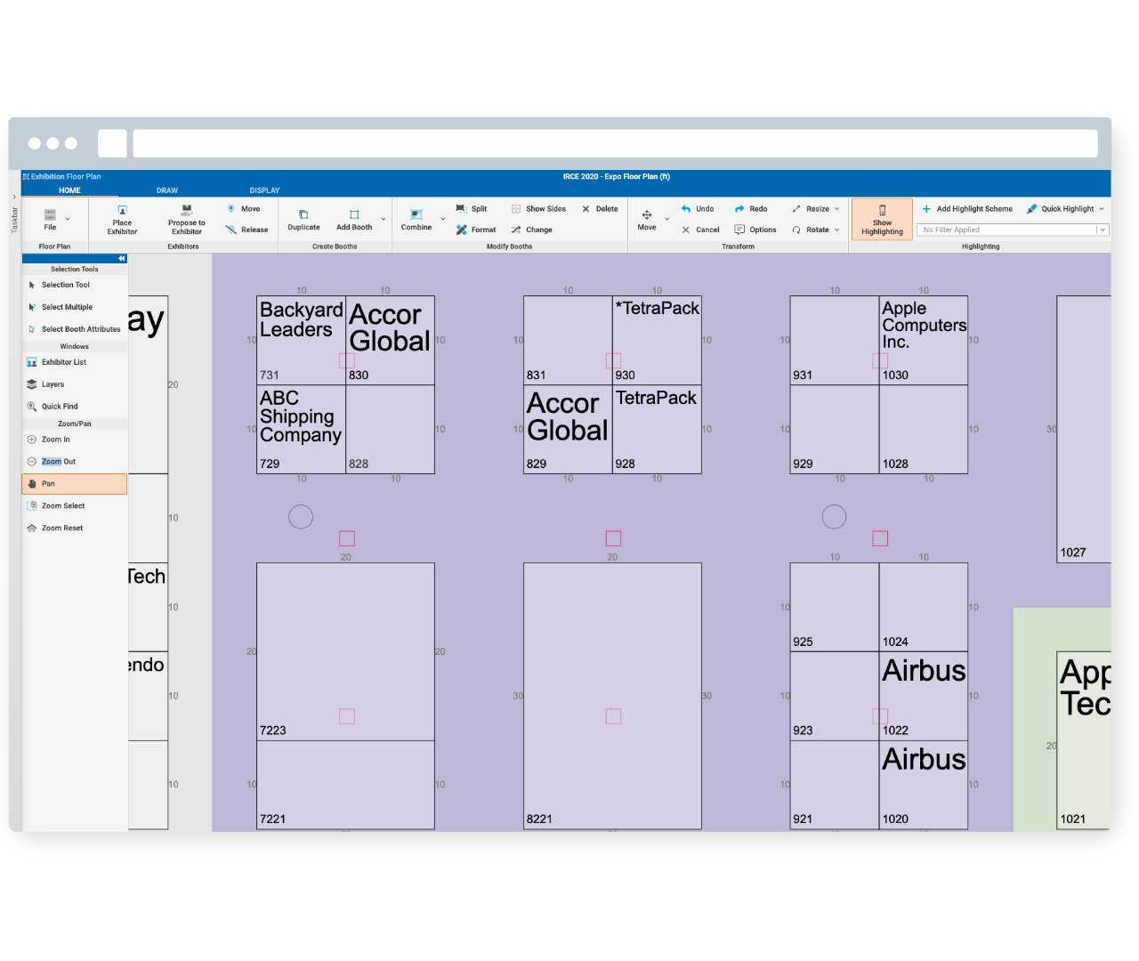This screenshot has width=1139, height=961.
Task: Click the browser address bar
Action: click(615, 143)
